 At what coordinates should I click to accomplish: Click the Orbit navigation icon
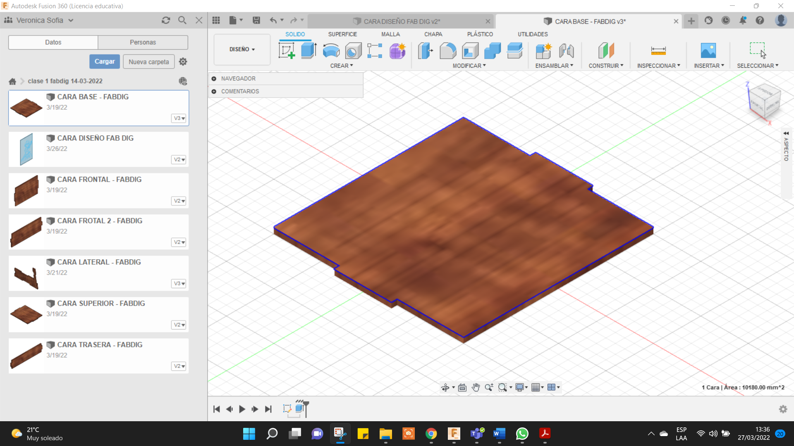[x=445, y=387]
